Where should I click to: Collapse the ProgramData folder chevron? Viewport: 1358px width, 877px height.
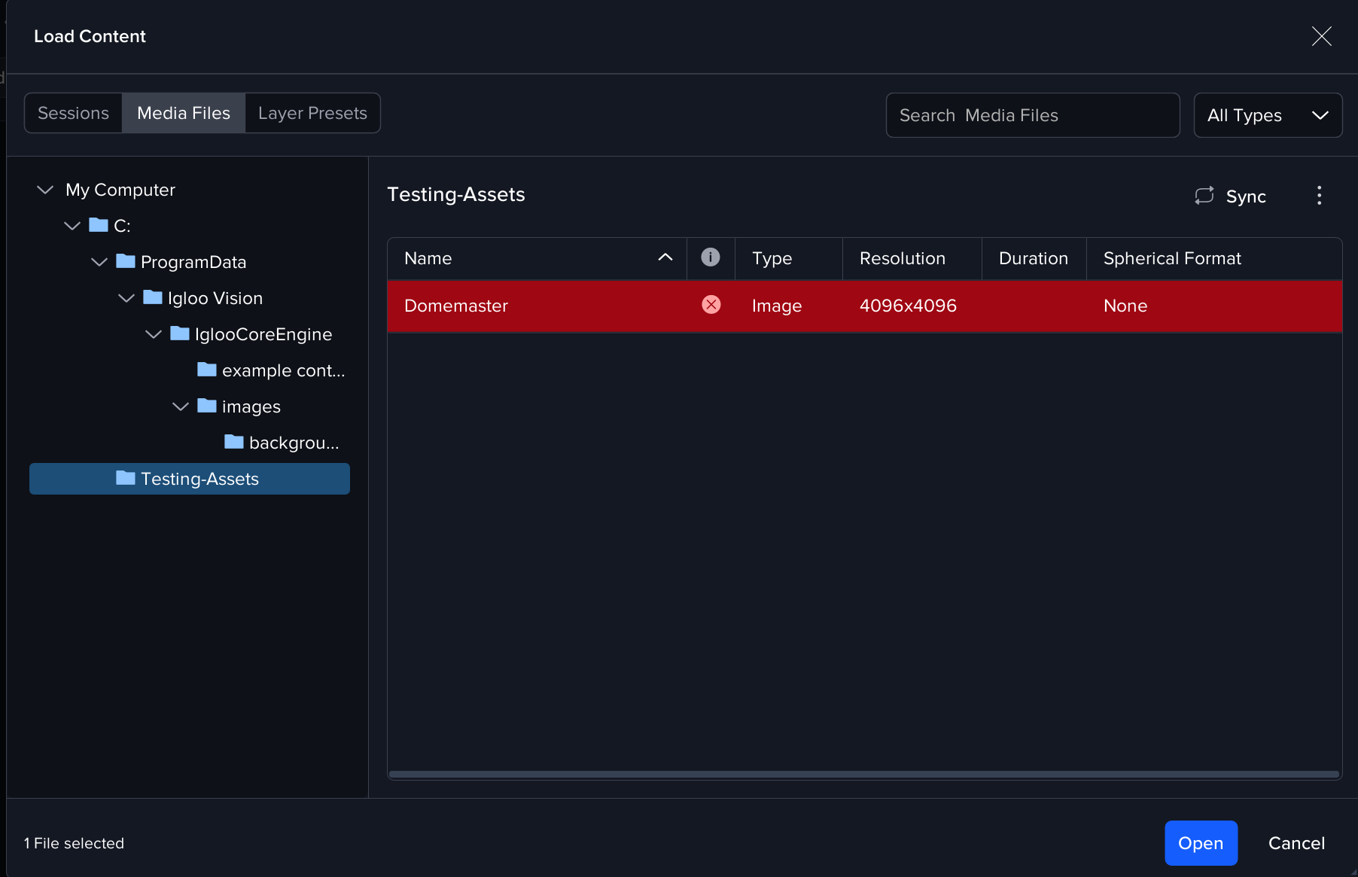tap(99, 262)
